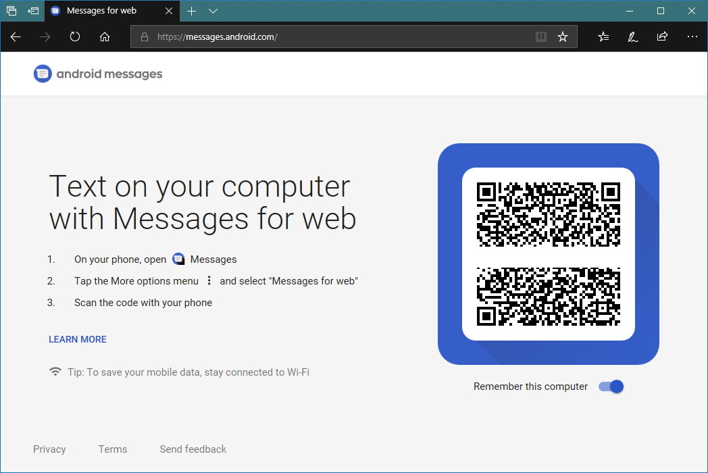Open the Settings and more menu
The height and width of the screenshot is (473, 708).
[x=692, y=36]
